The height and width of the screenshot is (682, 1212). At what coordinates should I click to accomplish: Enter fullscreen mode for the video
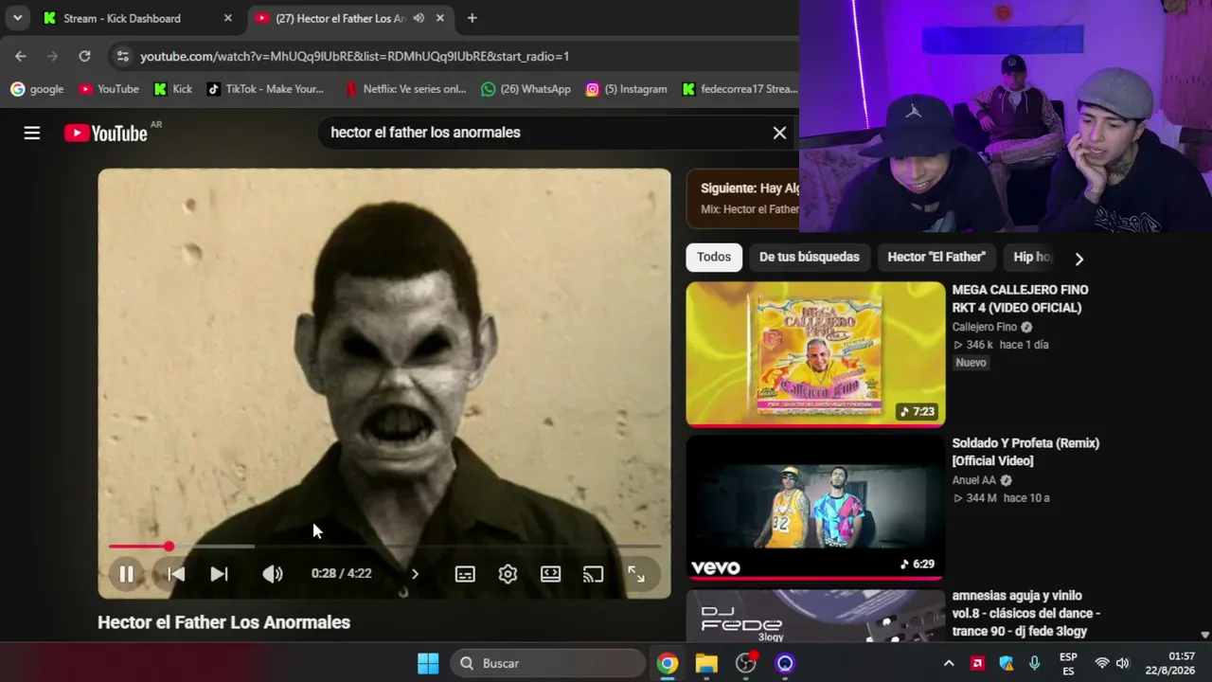636,574
